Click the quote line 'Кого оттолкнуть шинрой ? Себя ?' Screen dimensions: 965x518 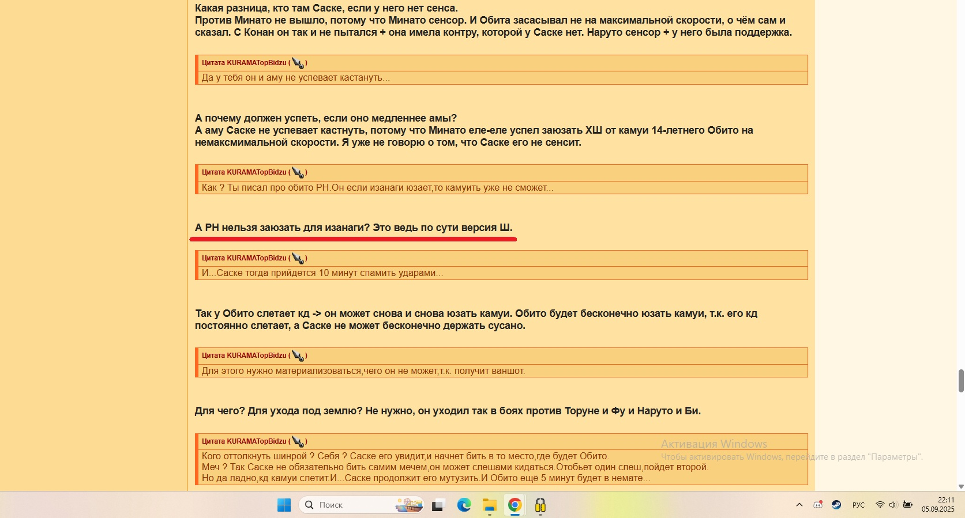[x=405, y=456]
